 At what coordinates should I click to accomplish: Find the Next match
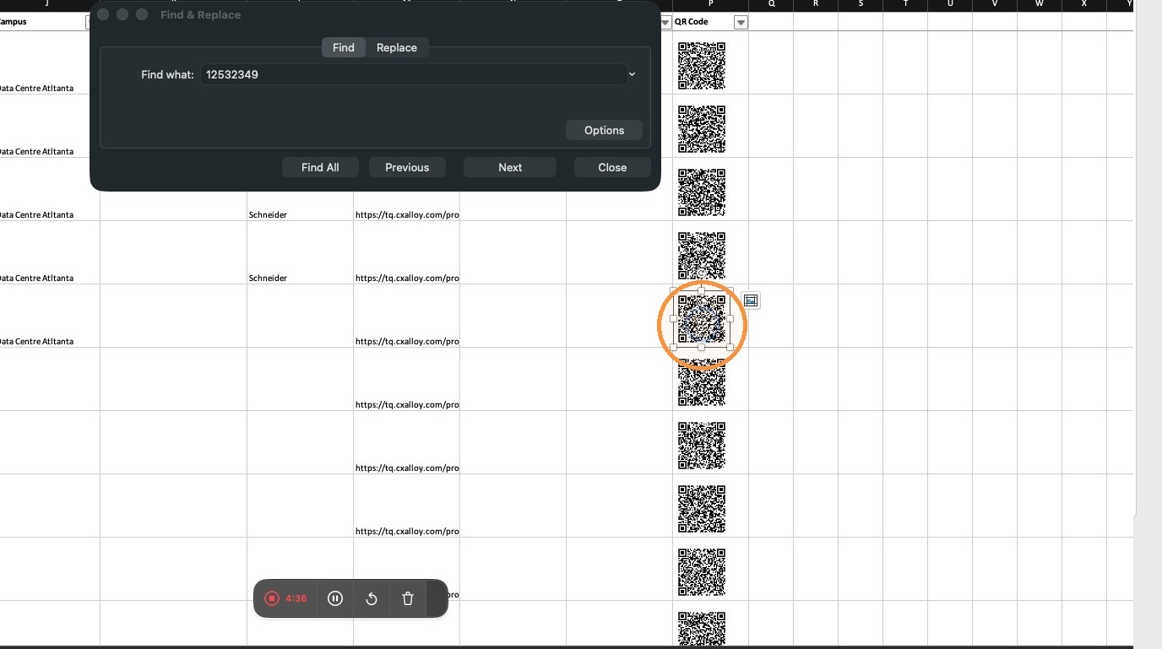coord(510,167)
